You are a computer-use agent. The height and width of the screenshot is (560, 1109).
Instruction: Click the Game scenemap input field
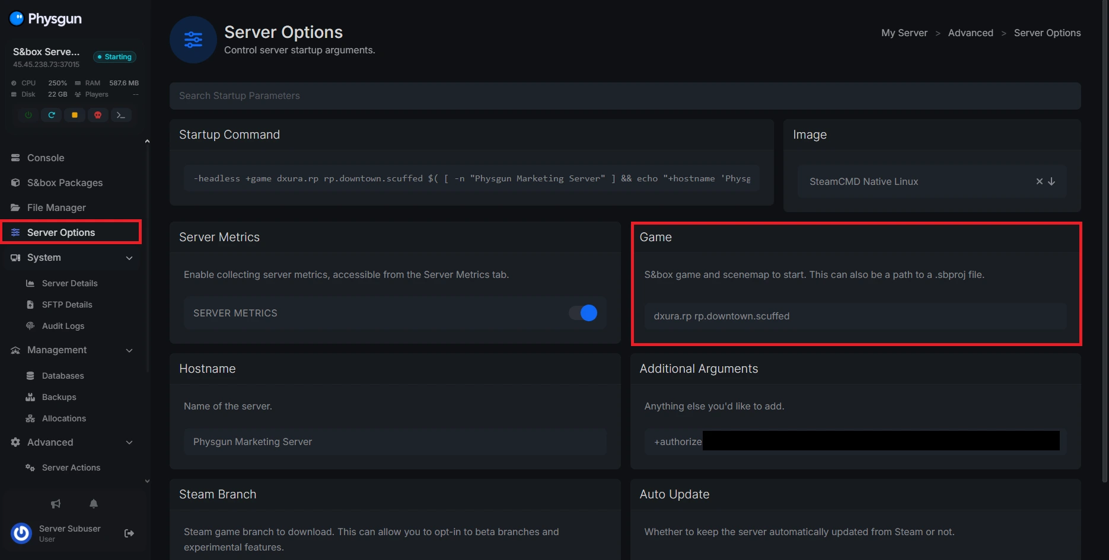click(x=855, y=316)
